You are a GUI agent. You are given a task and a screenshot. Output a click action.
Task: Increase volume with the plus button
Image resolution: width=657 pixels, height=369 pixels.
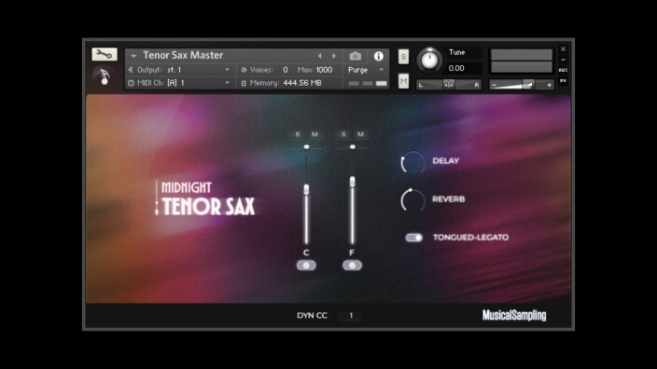pos(549,86)
